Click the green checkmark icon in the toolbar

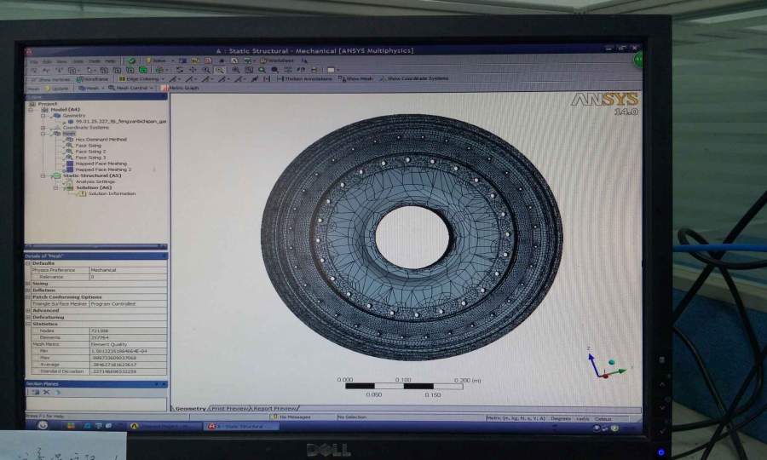pos(131,60)
